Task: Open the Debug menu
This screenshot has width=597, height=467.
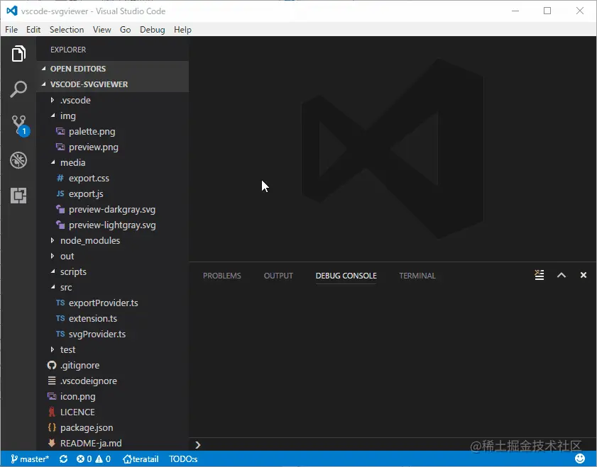Action: tap(153, 30)
